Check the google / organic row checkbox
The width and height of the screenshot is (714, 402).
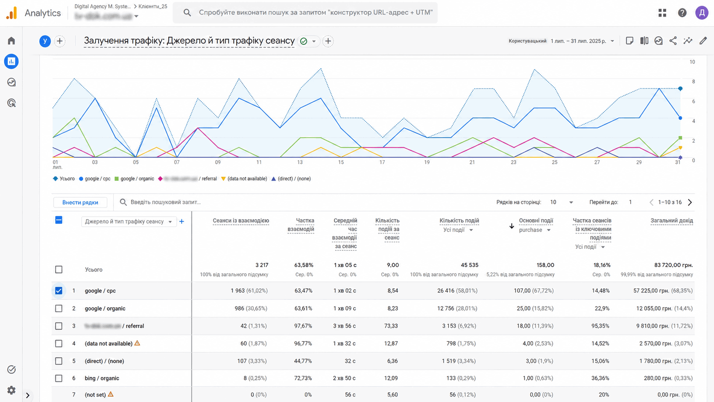click(x=59, y=308)
